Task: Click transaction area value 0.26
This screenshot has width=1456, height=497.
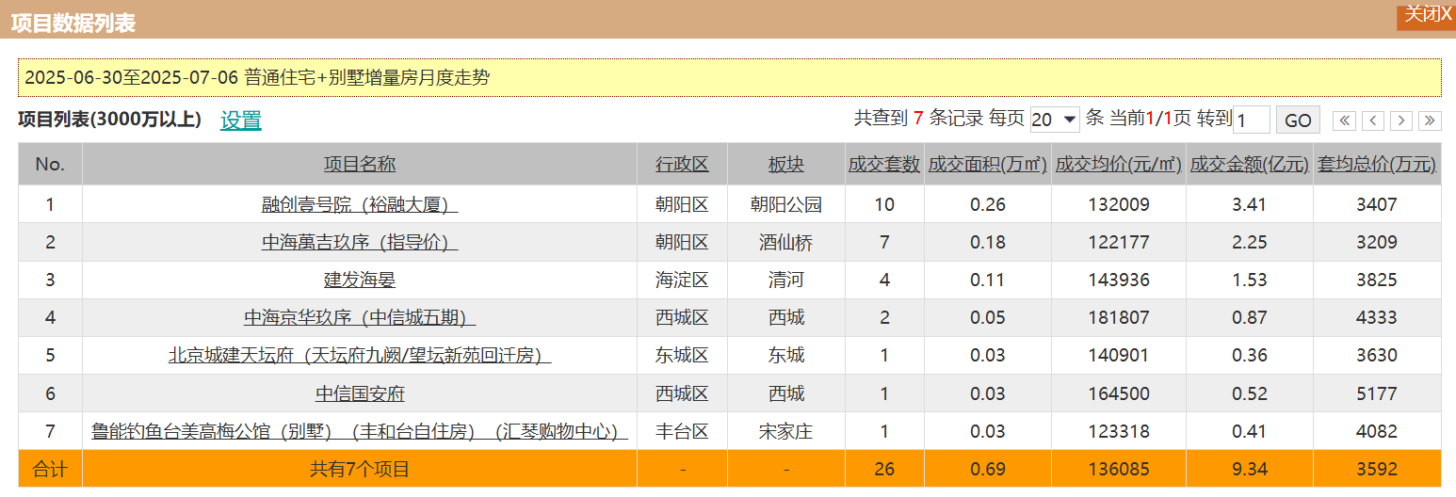Action: tap(988, 204)
